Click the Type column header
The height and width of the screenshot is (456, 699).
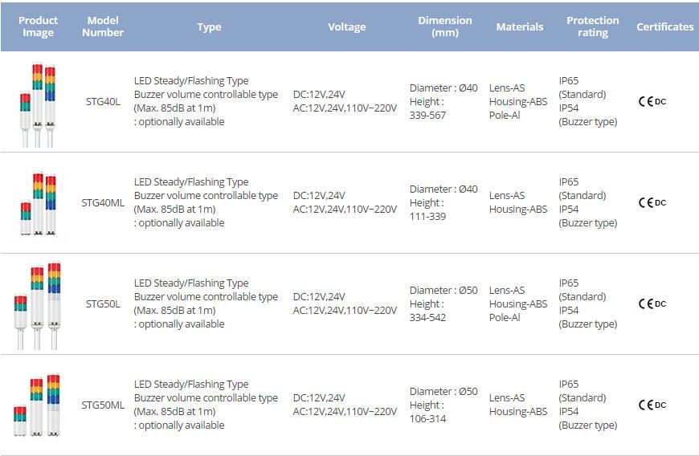209,26
